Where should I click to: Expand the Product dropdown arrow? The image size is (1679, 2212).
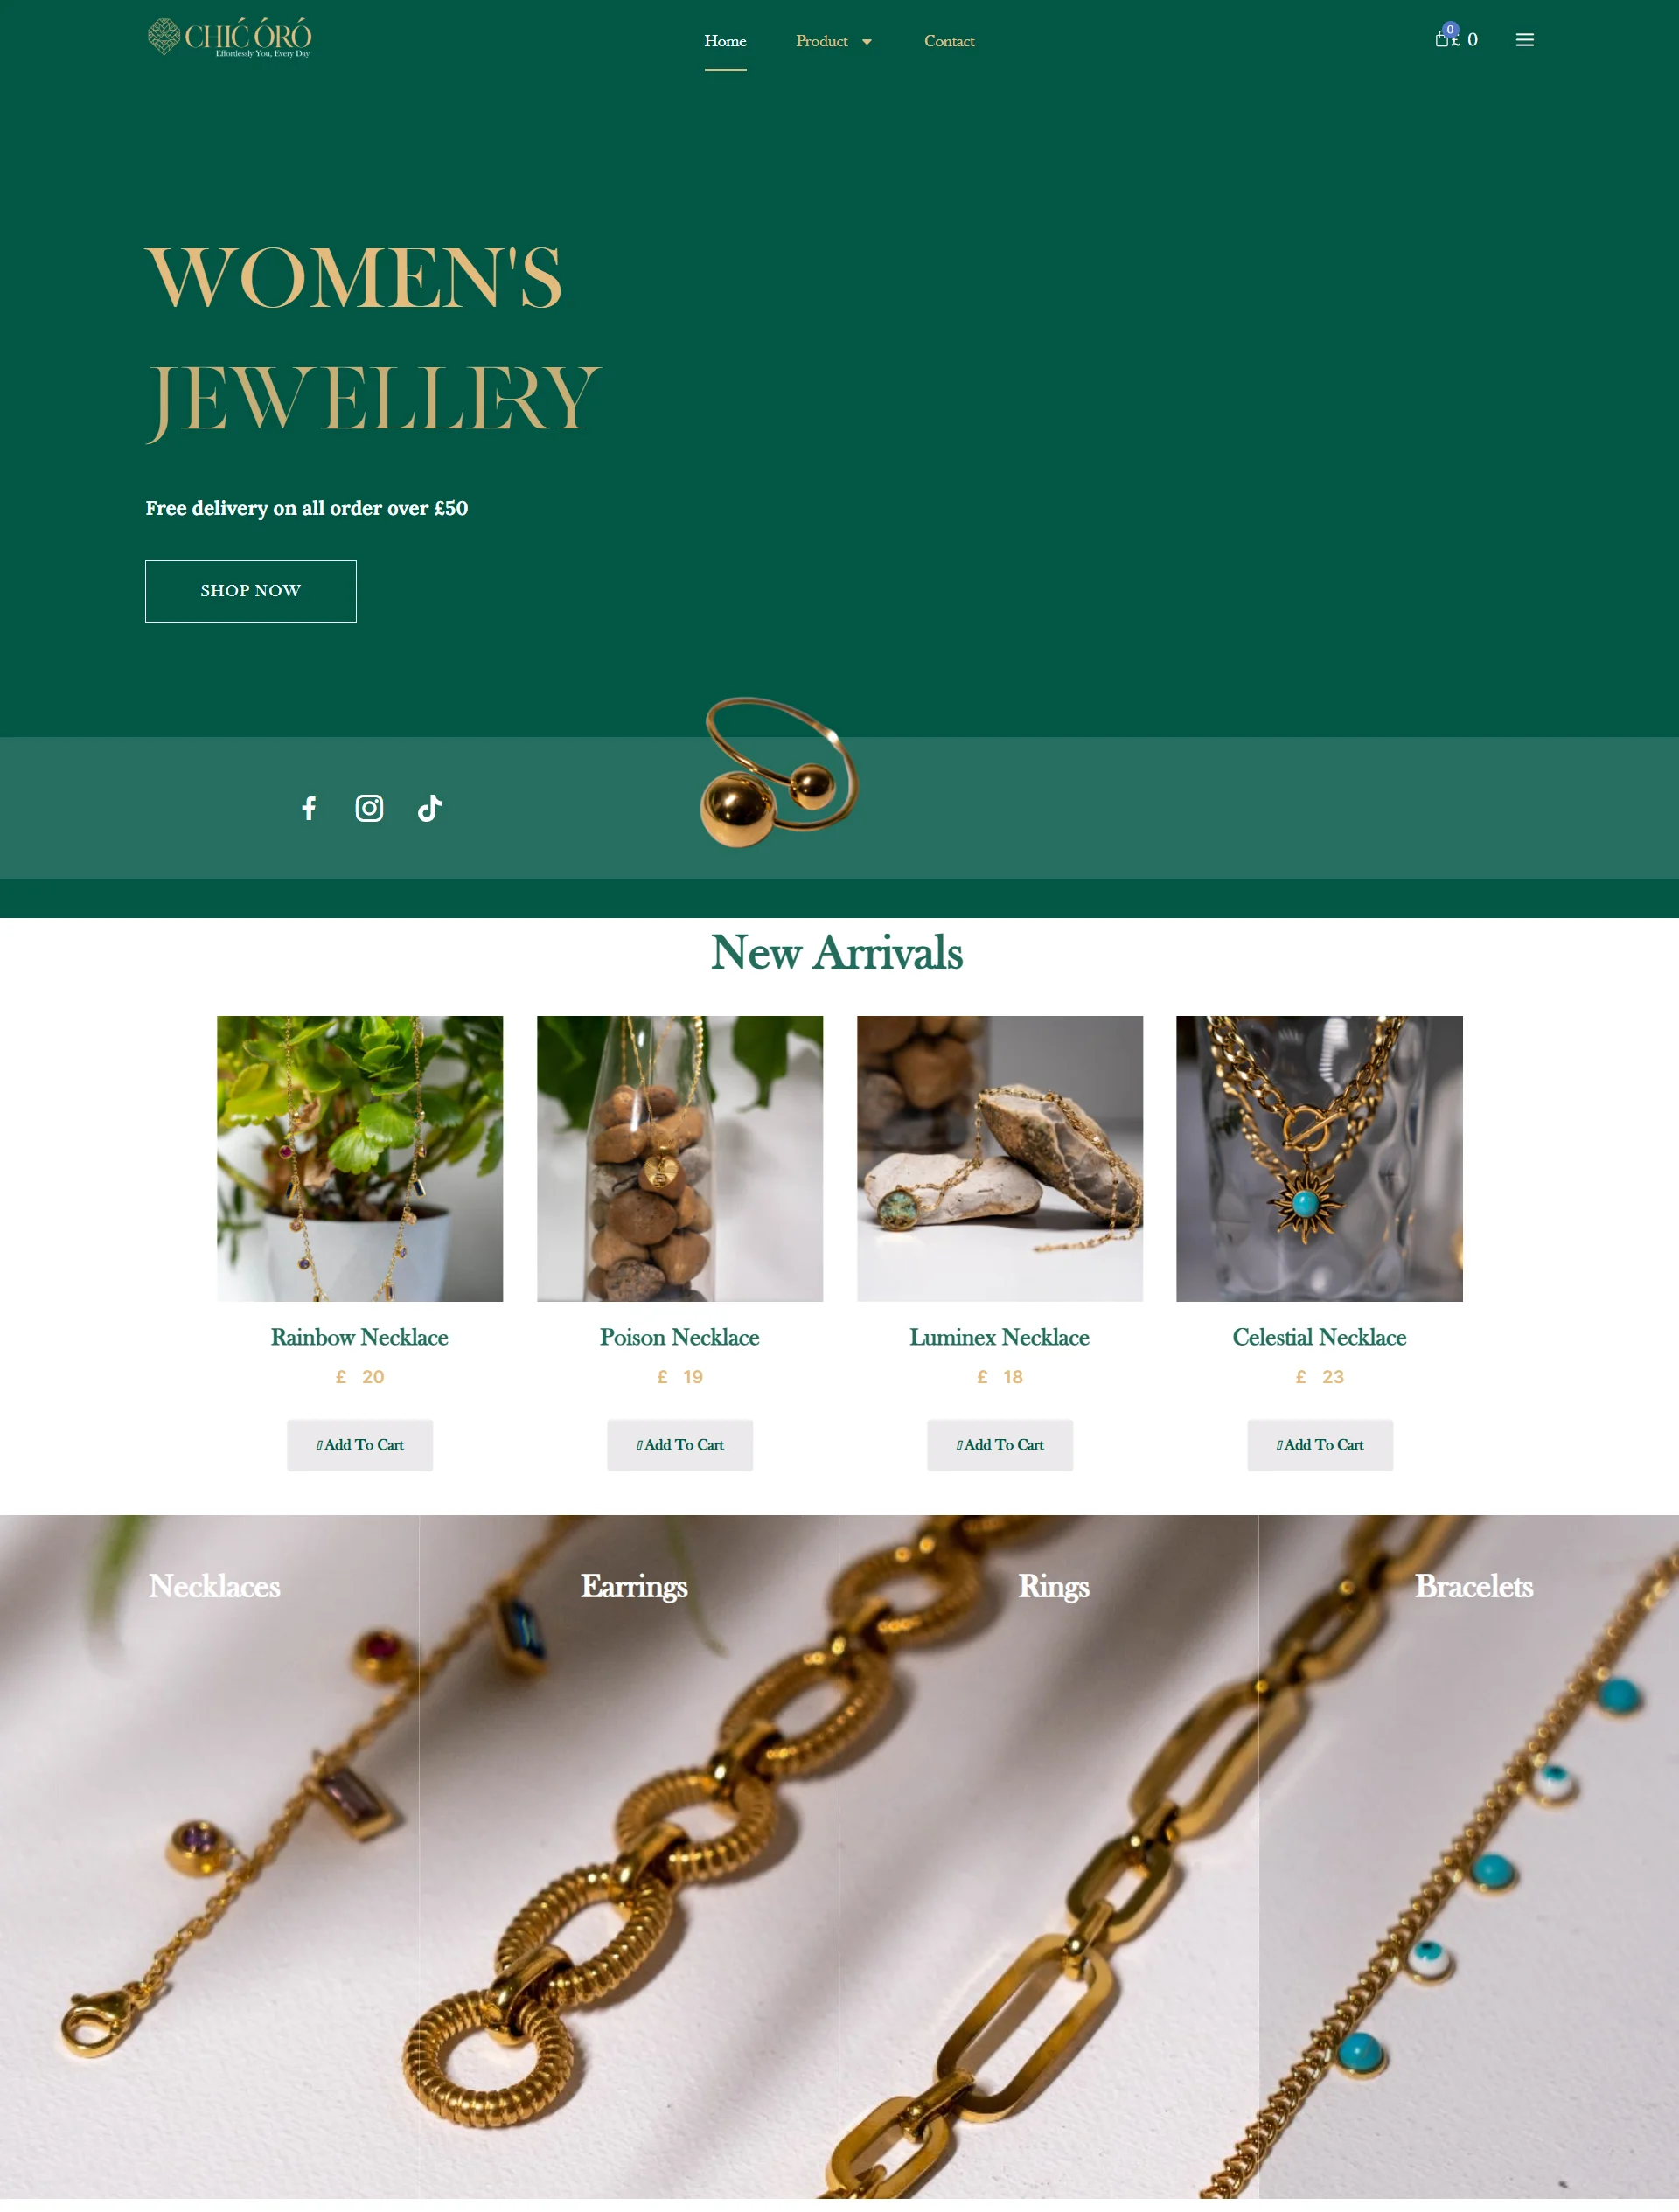[x=867, y=42]
